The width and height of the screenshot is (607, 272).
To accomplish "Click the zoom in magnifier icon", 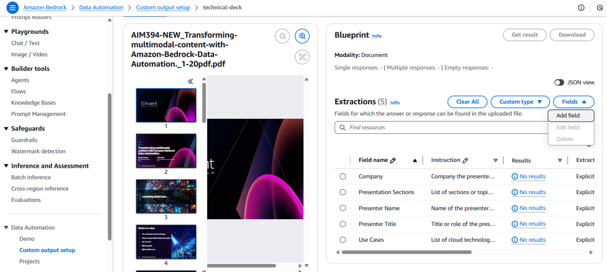I will 302,36.
